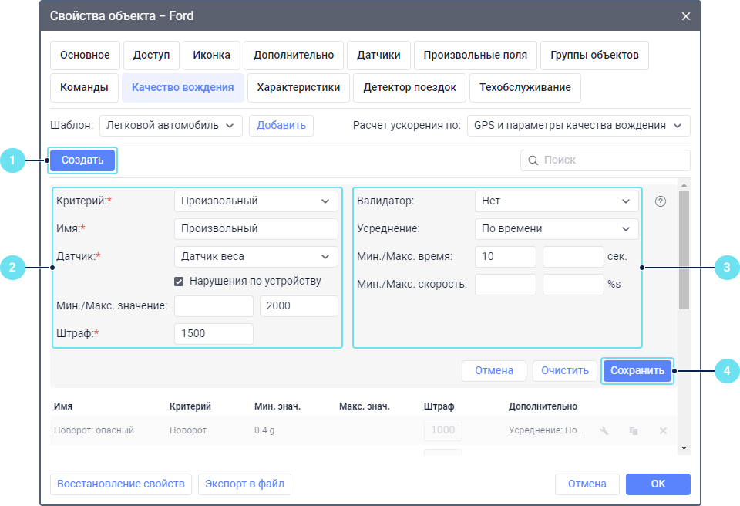Switch to the Датчики tab

coord(378,56)
